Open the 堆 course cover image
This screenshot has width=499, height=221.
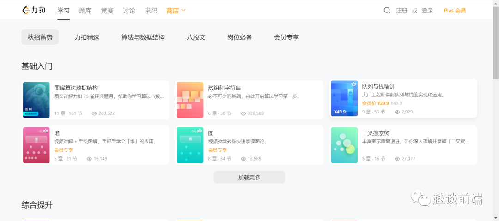tap(37, 145)
